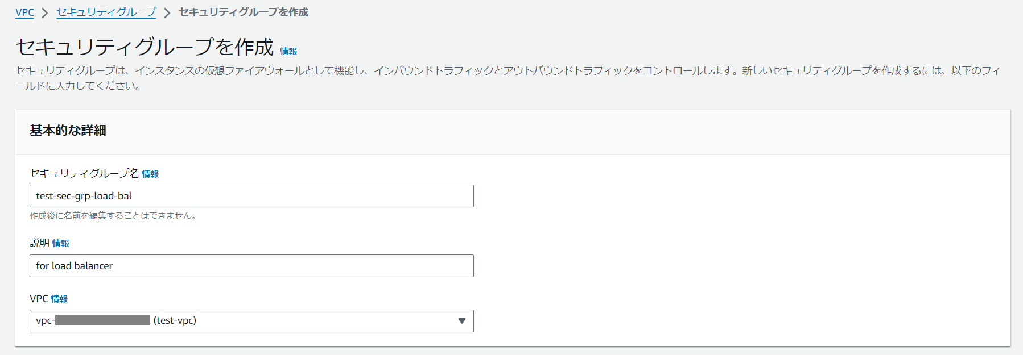Click the chevron after VPC breadcrumb

[45, 13]
